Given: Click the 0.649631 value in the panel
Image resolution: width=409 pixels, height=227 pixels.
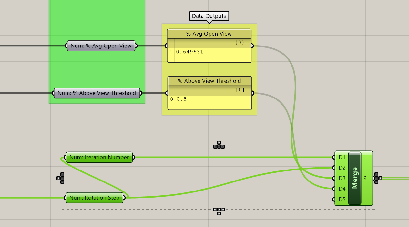Looking at the screenshot, I should click(x=189, y=52).
